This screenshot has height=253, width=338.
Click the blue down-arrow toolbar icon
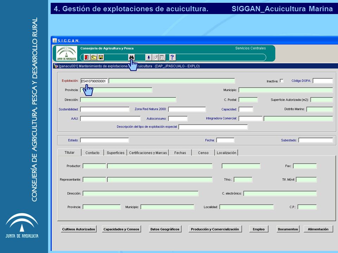pyautogui.click(x=149, y=57)
